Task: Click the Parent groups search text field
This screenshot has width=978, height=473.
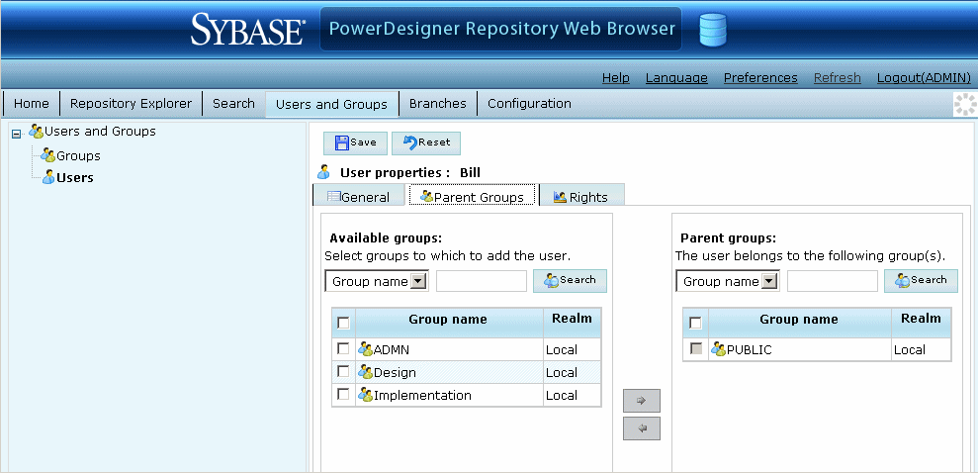Action: click(832, 282)
